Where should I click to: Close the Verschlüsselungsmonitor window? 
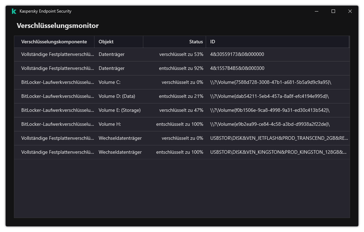350,11
